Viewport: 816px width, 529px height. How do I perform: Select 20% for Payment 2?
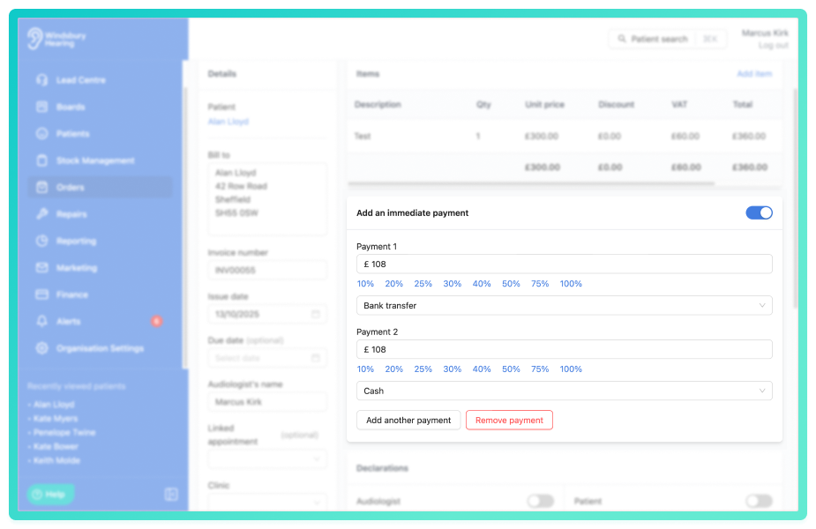pos(394,369)
